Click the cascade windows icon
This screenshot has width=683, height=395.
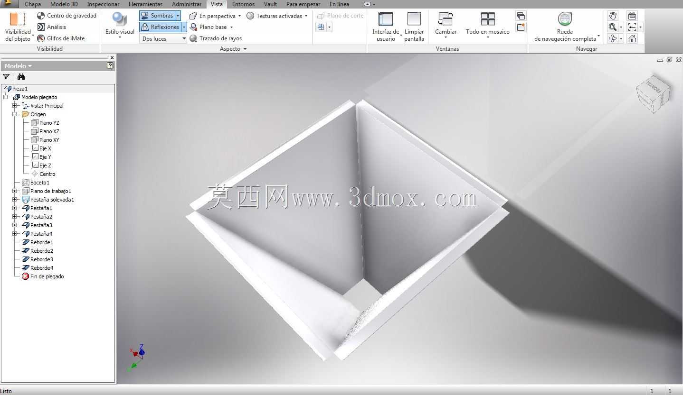[521, 16]
